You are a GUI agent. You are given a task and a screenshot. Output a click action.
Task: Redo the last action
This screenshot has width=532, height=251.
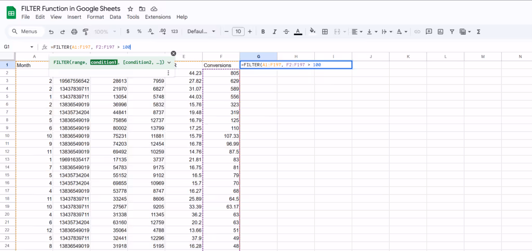pyautogui.click(x=63, y=32)
